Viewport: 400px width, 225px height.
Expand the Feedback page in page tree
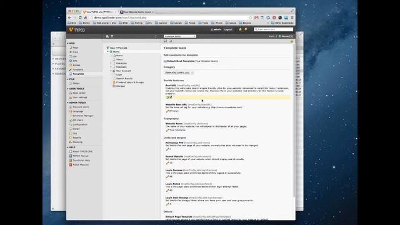(x=111, y=67)
